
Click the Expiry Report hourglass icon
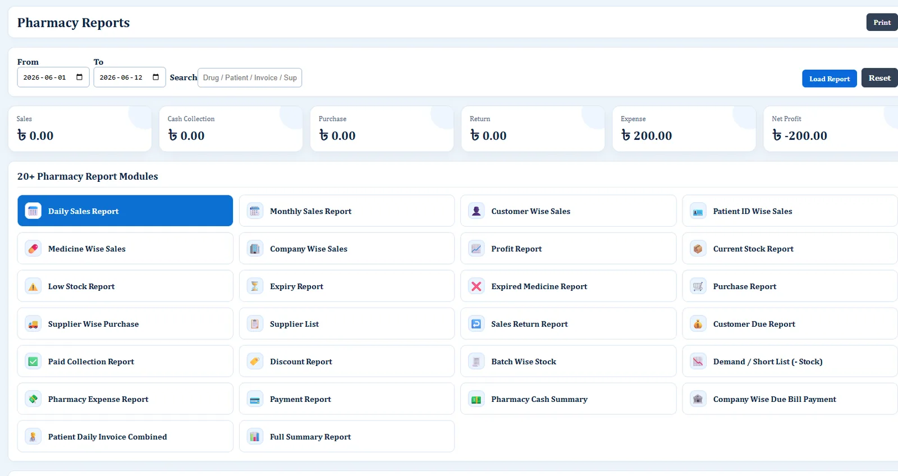(x=255, y=286)
